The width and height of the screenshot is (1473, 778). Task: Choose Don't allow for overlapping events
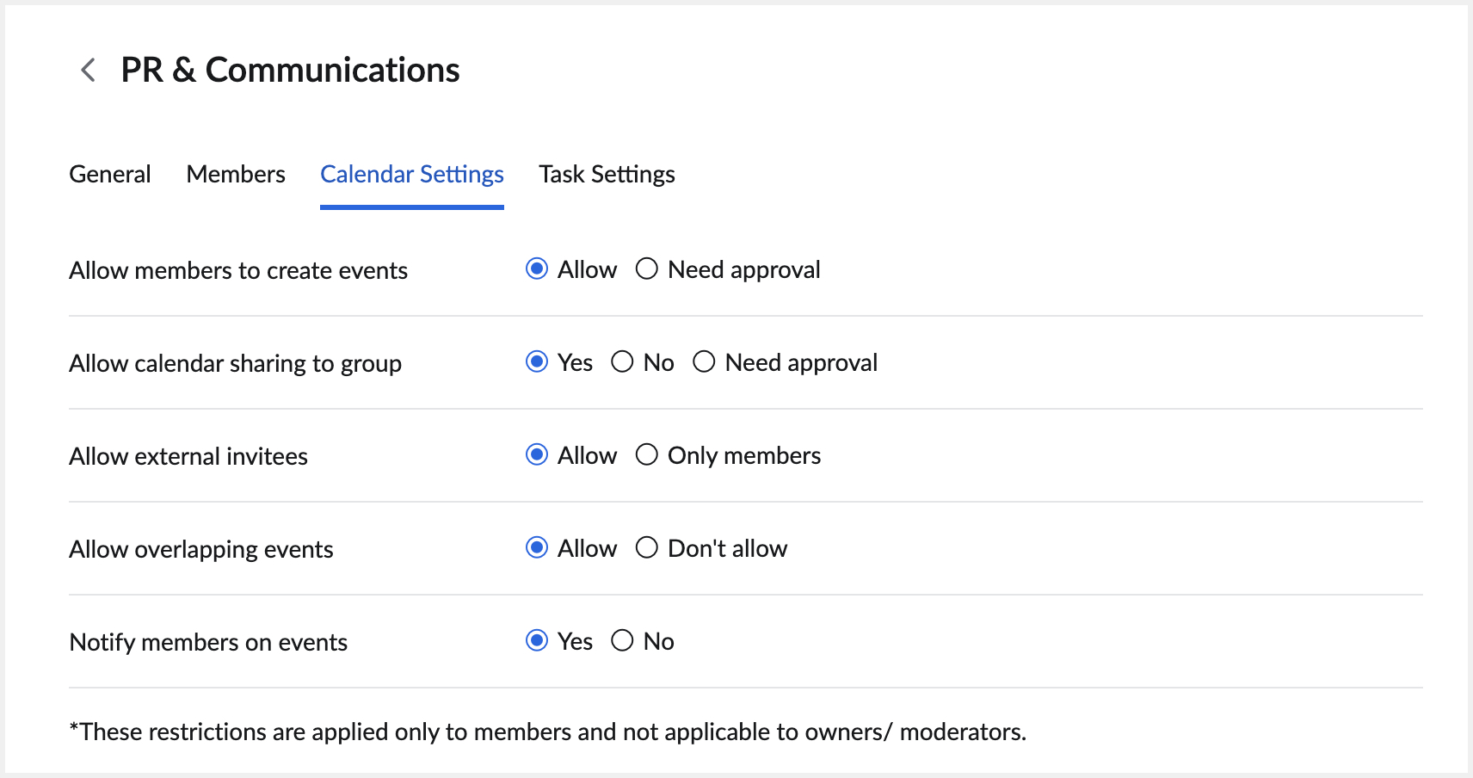(x=647, y=547)
